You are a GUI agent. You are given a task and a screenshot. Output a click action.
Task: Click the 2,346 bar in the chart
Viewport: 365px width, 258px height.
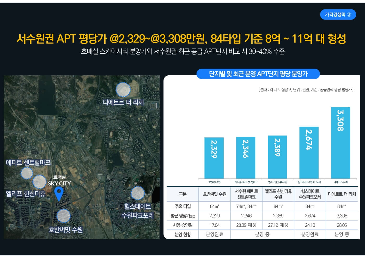246,158
